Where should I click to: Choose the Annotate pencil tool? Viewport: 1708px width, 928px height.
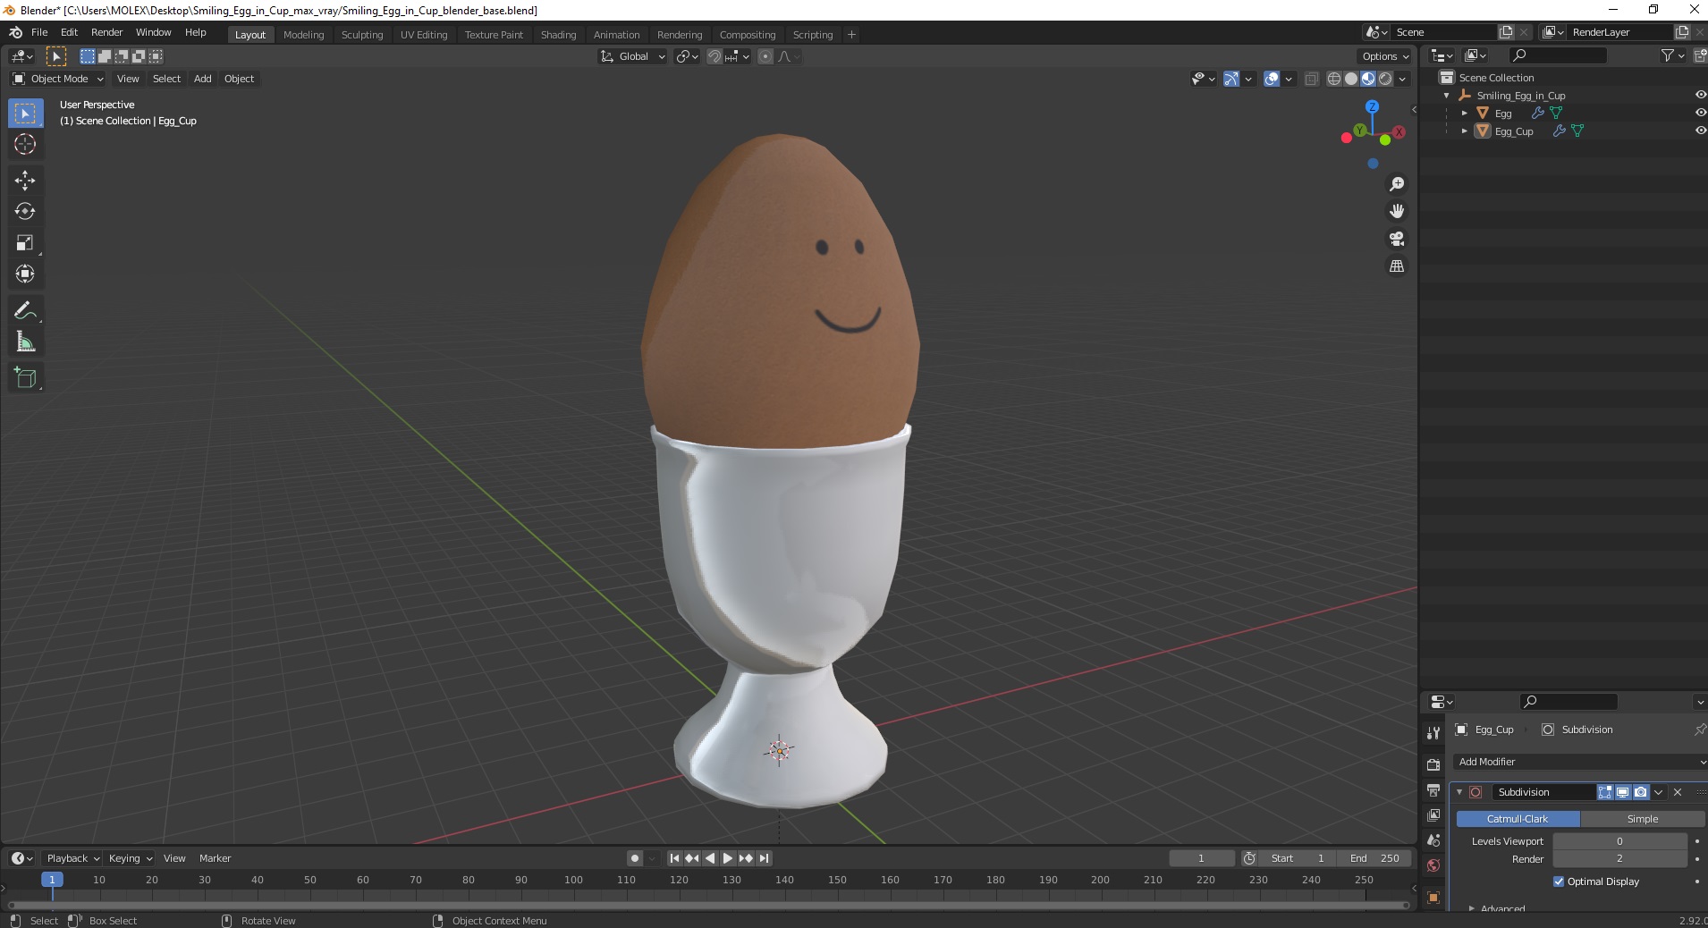25,311
